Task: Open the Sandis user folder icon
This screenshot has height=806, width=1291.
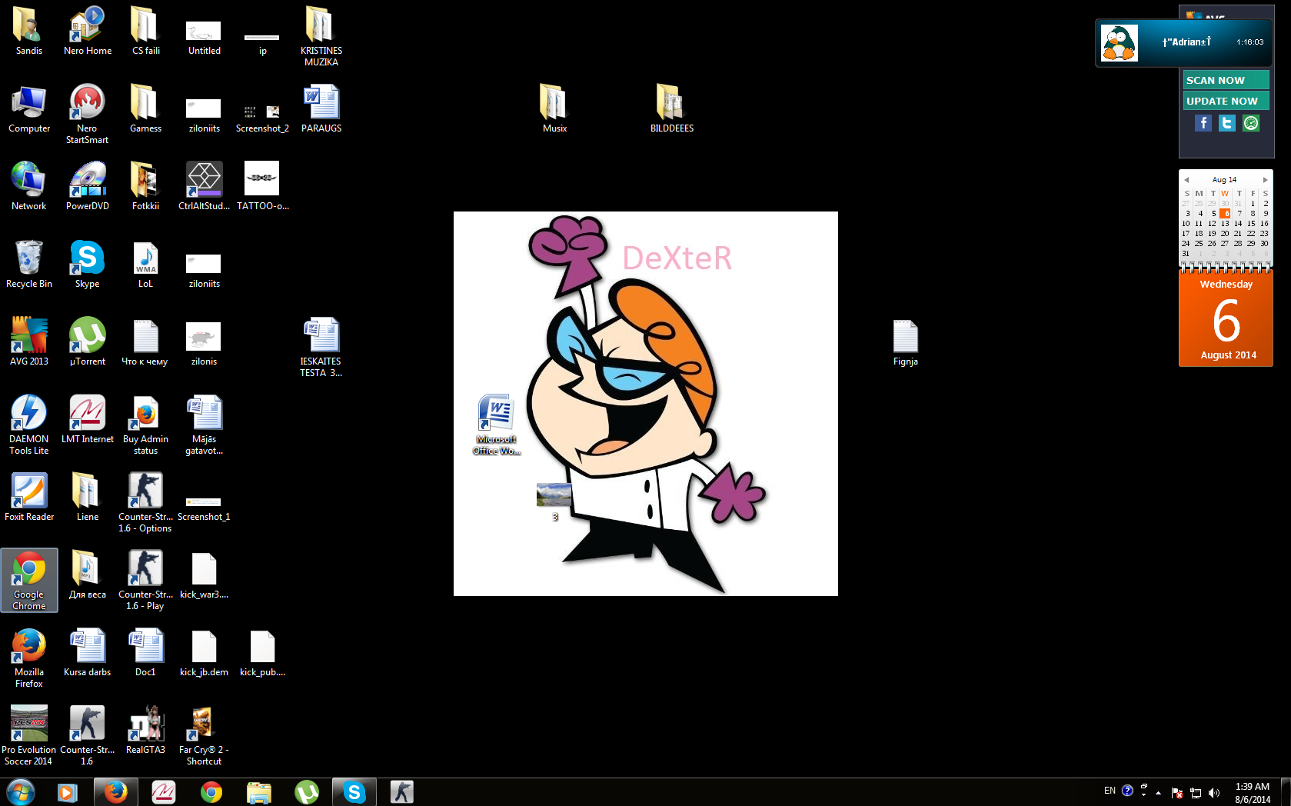Action: coord(28,31)
